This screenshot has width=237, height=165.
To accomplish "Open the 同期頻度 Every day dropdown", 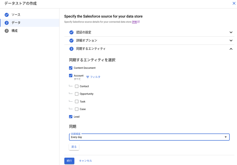I will [149, 137].
